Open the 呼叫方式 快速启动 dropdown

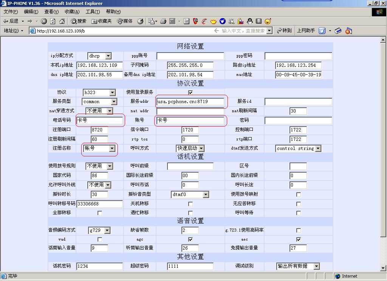click(190, 148)
